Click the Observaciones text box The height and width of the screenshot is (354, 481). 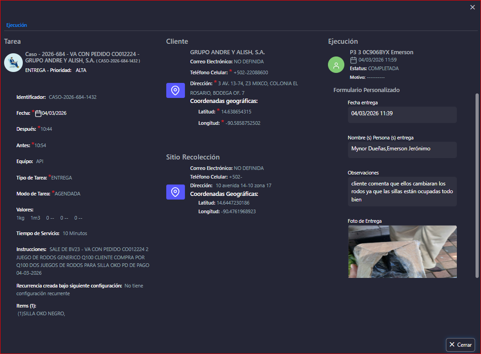(x=402, y=192)
